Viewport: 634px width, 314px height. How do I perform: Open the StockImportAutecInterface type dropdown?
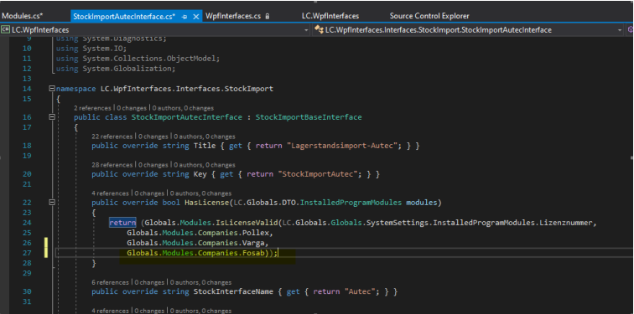point(620,30)
